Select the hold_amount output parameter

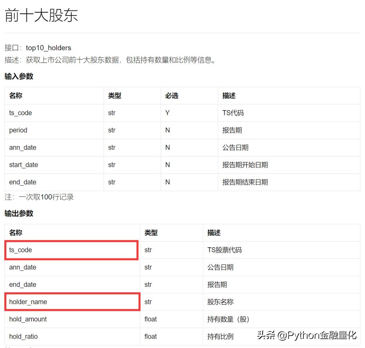(x=28, y=319)
